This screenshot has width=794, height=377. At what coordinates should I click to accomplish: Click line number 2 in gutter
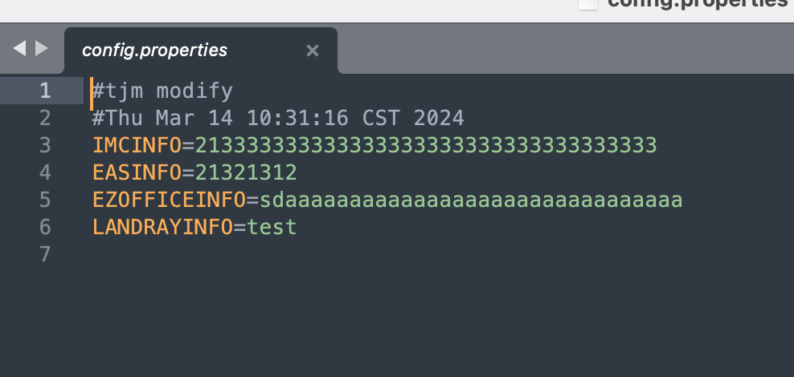point(45,118)
